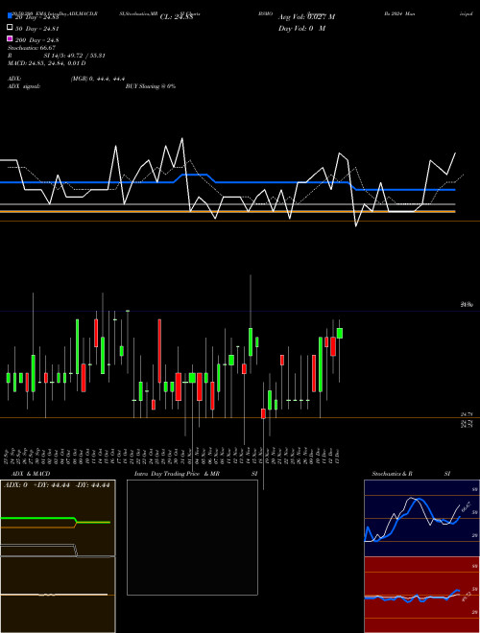Click the 'ADX & MACD' panel title

31,474
